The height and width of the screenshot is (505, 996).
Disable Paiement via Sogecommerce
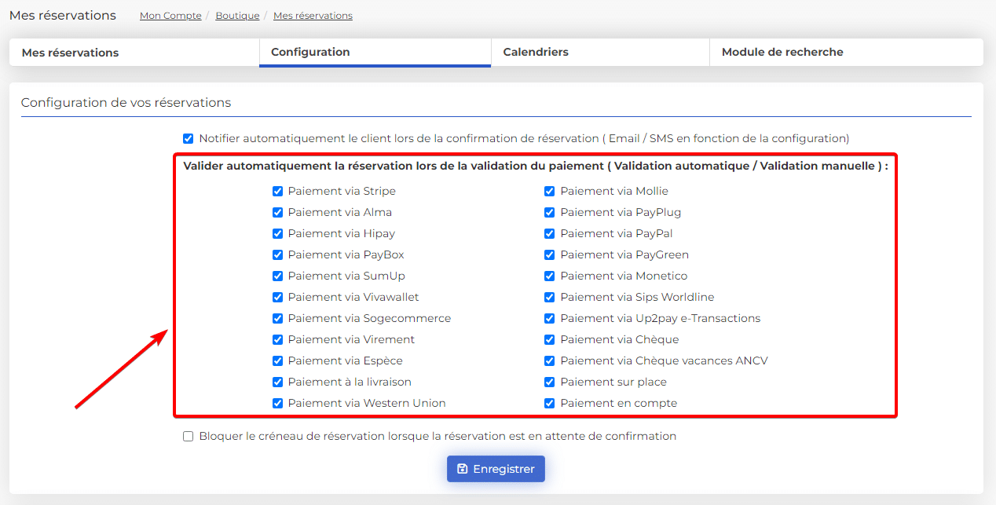pos(277,318)
